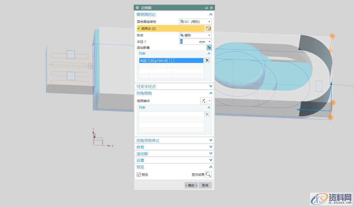Click the edge selection cube icon
The image size is (354, 207).
(x=208, y=28)
